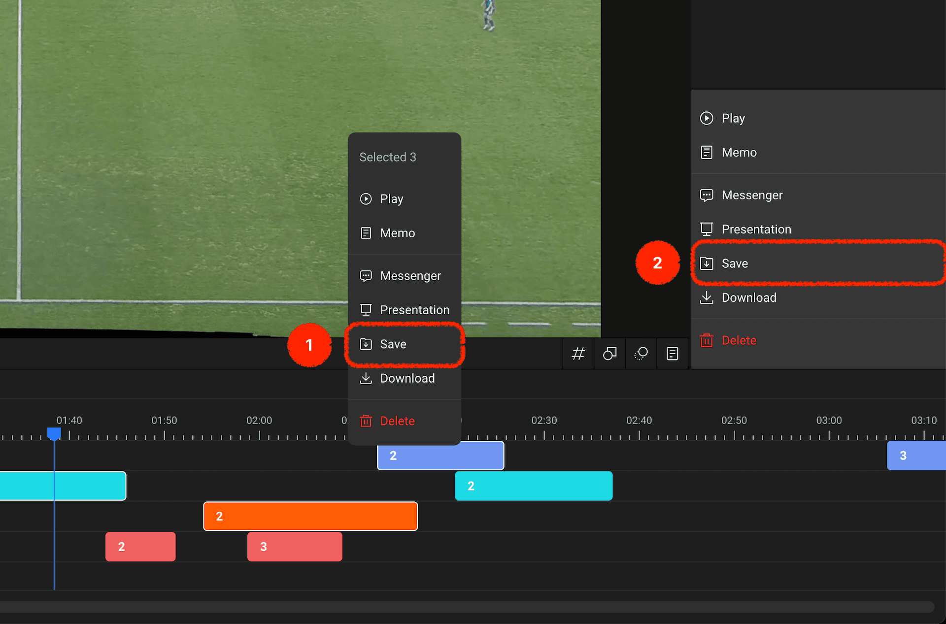
Task: Choose Memo in the context popup
Action: (x=397, y=233)
